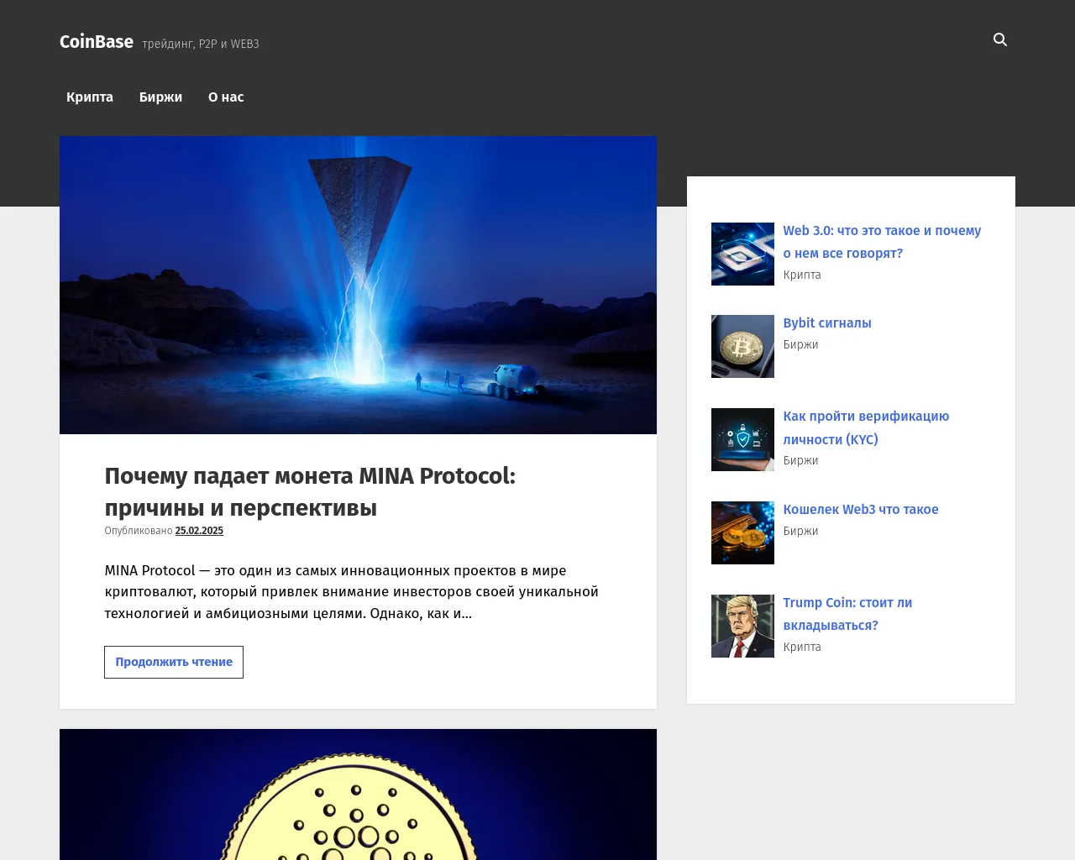
Task: Select Биржи category under Кошелек Web3
Action: tap(800, 531)
